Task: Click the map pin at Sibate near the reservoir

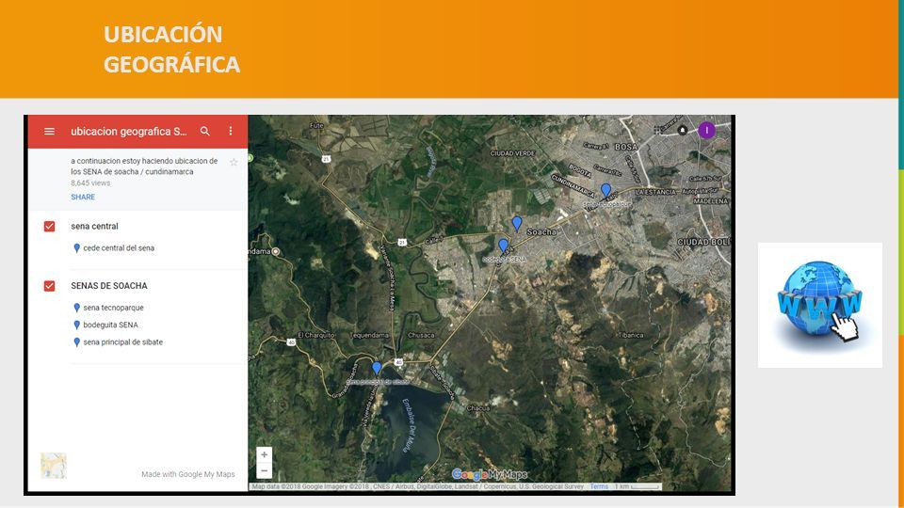Action: 377,368
